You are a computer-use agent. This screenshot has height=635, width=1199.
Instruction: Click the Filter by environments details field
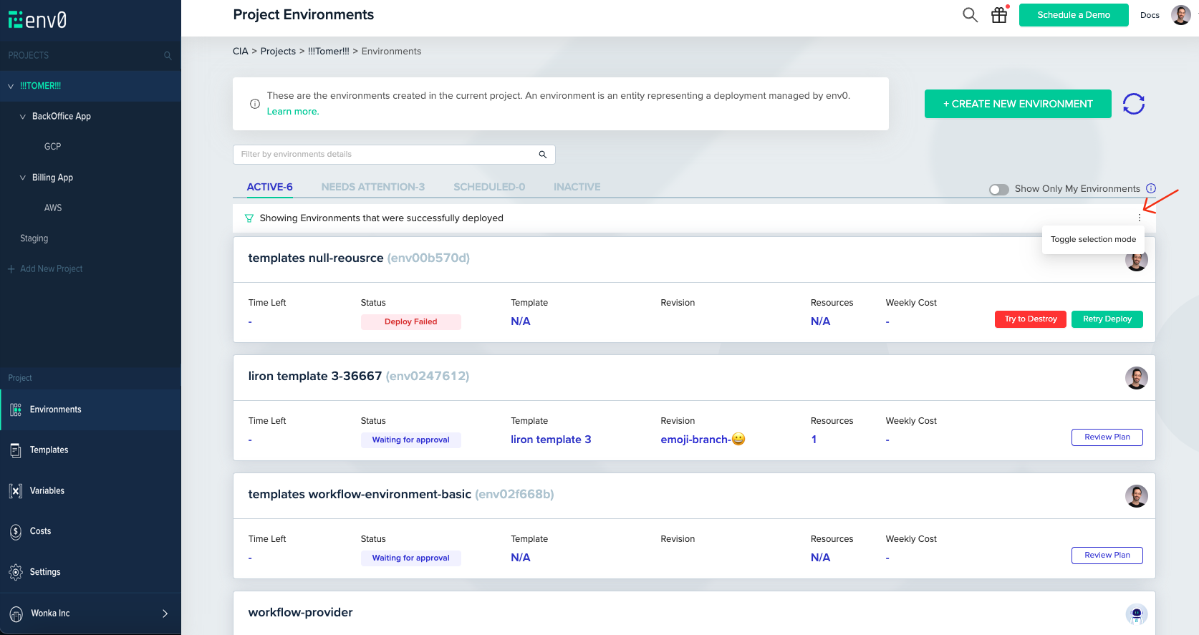click(387, 155)
